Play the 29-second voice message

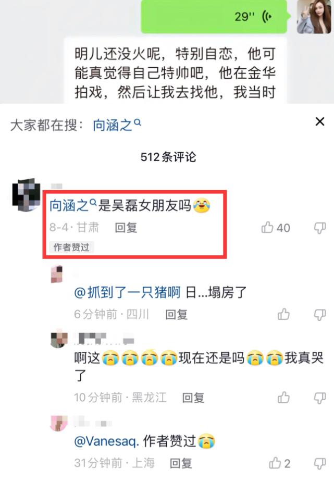click(214, 17)
